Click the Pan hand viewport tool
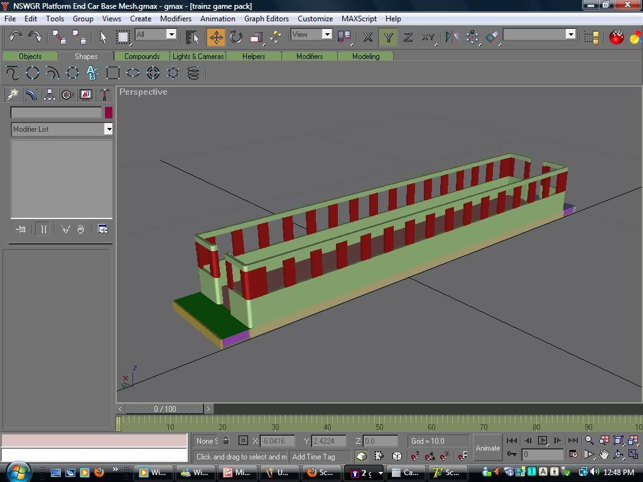Screen dimensions: 643x482 [604, 454]
